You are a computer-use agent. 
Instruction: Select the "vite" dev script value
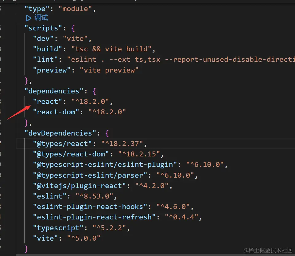[x=75, y=39]
